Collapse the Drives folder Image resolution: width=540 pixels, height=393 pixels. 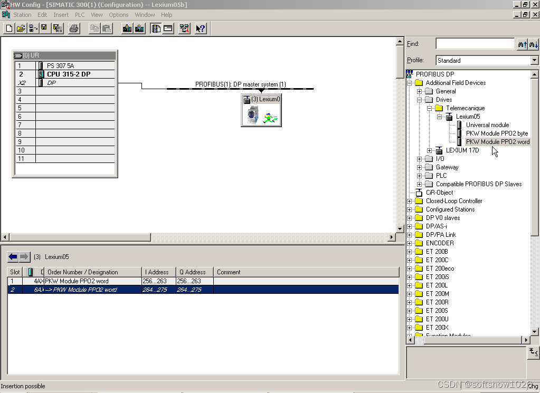420,100
